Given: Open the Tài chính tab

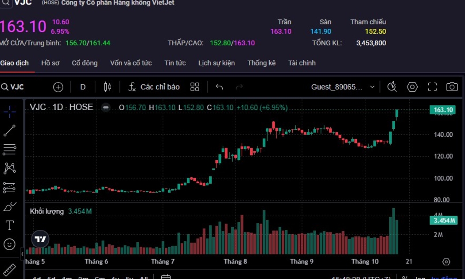Looking at the screenshot, I should coord(302,63).
